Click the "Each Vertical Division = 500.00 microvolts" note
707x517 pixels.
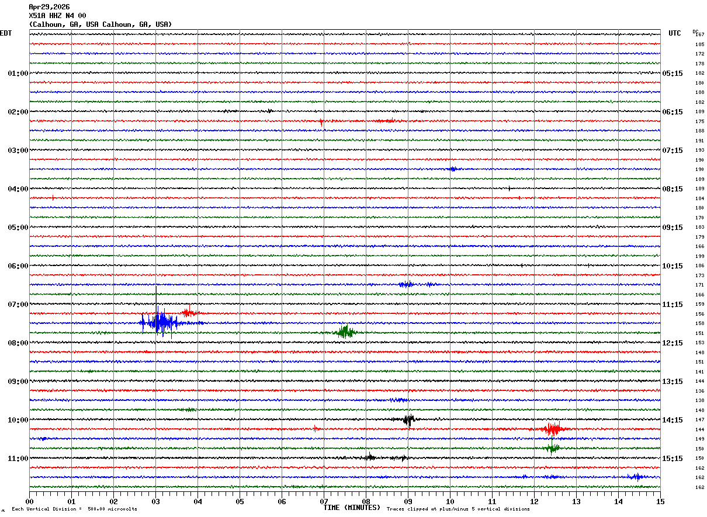click(x=74, y=509)
